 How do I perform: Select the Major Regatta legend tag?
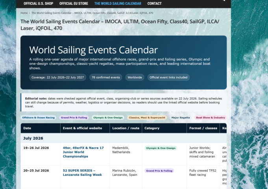[181, 117]
